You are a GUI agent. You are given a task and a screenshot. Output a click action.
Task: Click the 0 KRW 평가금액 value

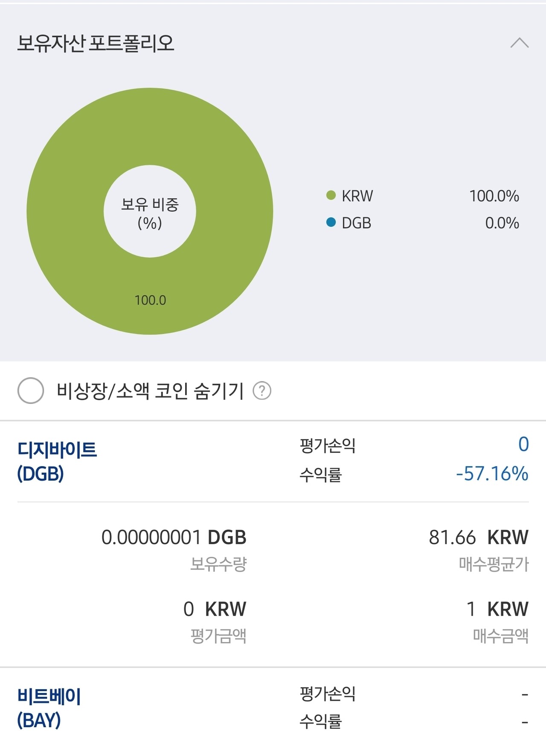pos(215,609)
